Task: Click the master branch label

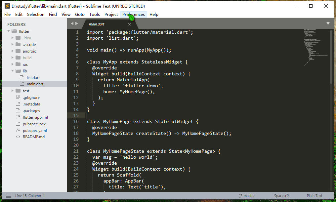Action: pos(249,196)
